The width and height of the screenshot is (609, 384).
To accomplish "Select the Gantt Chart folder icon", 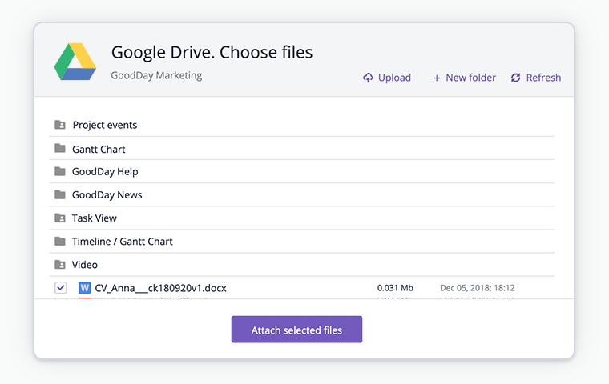I will (x=60, y=148).
